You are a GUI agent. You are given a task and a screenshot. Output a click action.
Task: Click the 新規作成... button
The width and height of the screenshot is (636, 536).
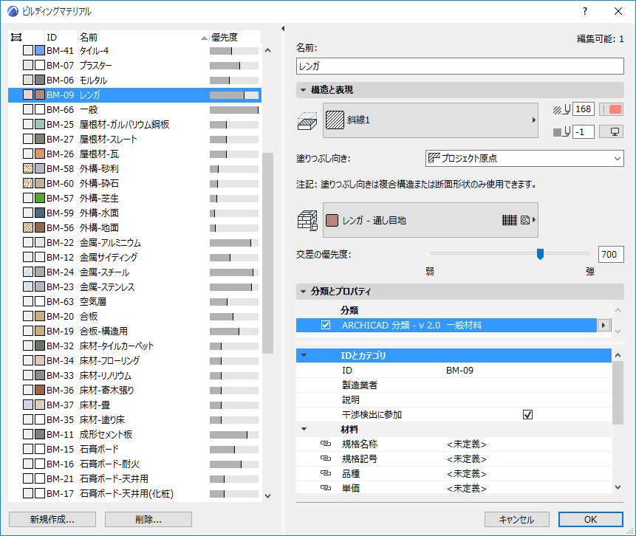52,519
